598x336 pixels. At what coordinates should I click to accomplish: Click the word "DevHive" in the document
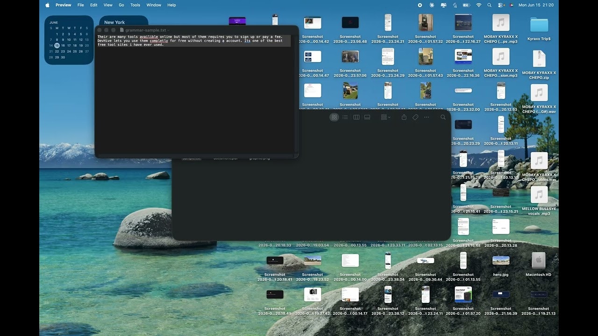105,41
